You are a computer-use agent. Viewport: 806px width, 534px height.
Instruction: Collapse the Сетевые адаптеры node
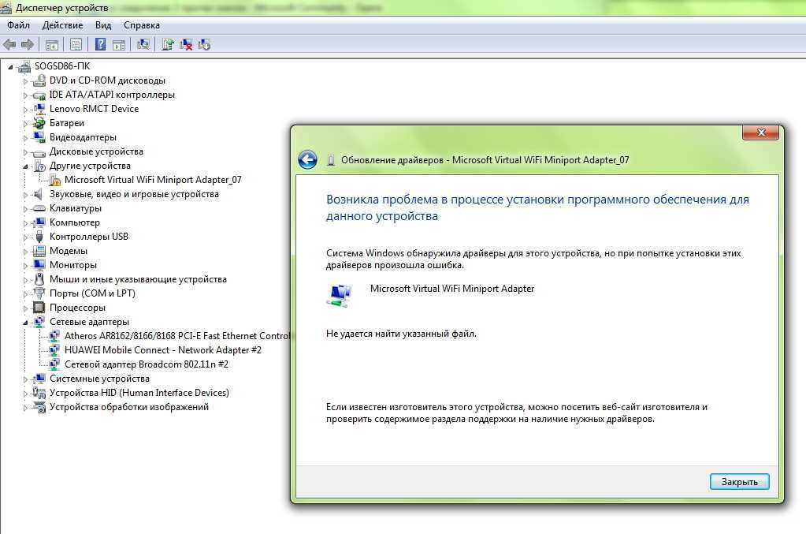25,323
